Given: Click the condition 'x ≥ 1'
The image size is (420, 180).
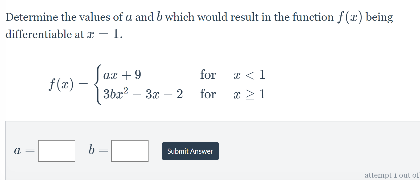Looking at the screenshot, I should (249, 94).
